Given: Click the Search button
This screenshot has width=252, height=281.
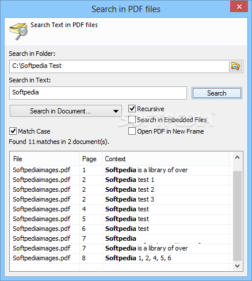Looking at the screenshot, I should pyautogui.click(x=217, y=93).
